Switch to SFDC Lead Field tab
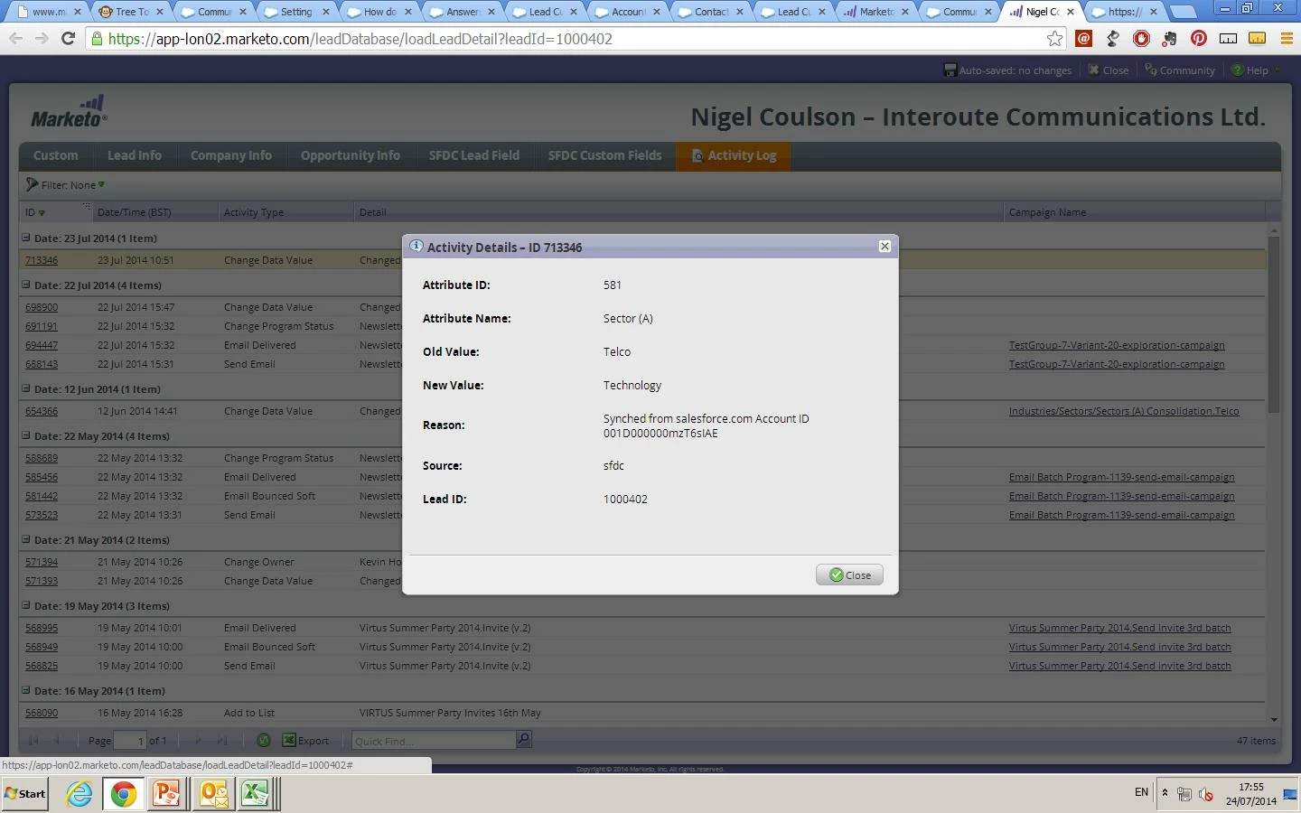 (474, 155)
